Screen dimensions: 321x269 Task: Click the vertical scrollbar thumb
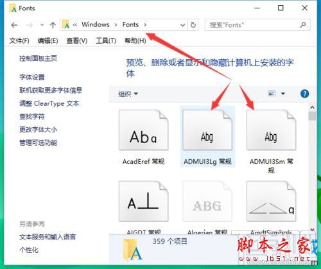coord(313,116)
